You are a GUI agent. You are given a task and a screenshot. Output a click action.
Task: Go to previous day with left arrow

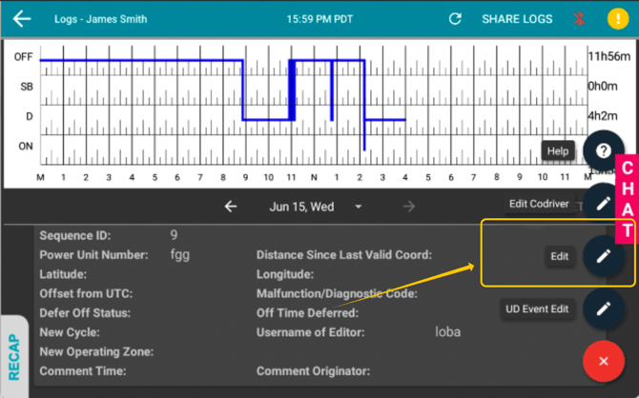pos(231,207)
